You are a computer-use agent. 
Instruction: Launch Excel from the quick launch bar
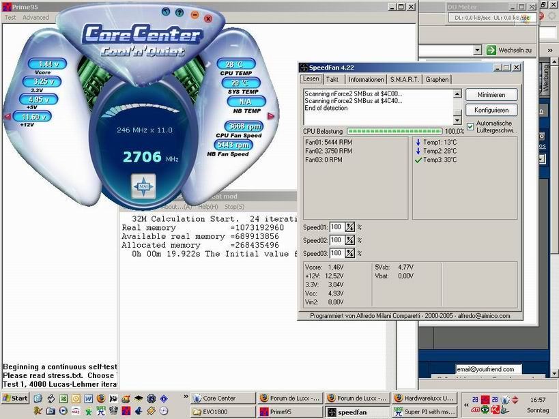pos(63,399)
